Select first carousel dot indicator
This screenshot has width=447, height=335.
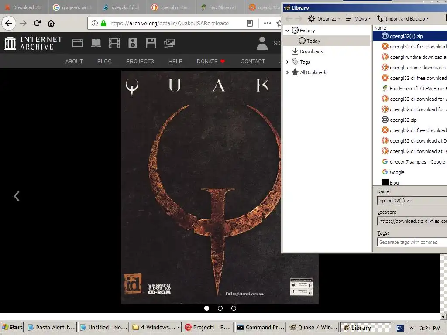click(206, 308)
